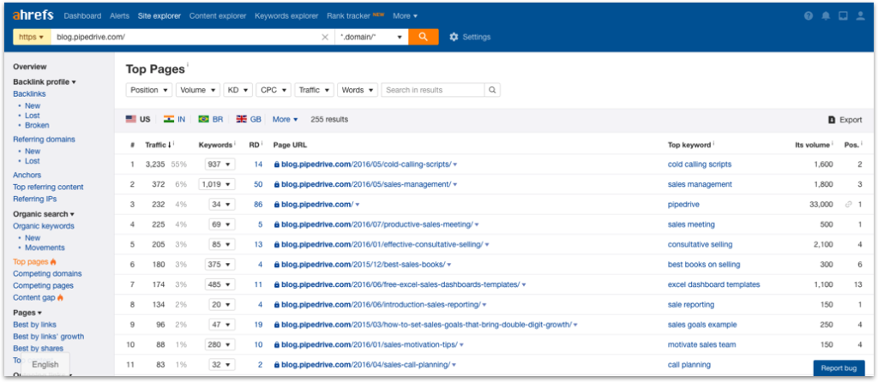Open the help question mark icon
Viewport: 878px width, 382px height.
(809, 15)
